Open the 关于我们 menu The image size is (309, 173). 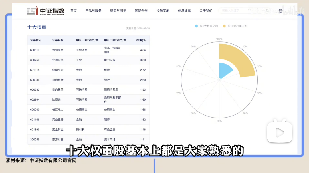[206, 11]
